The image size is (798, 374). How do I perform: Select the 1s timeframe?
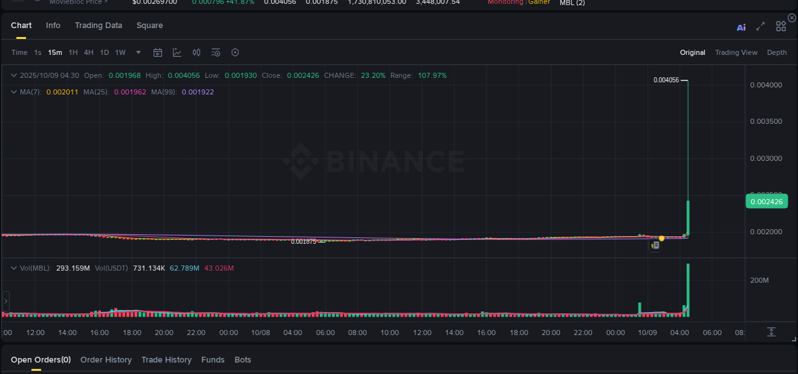pos(36,52)
